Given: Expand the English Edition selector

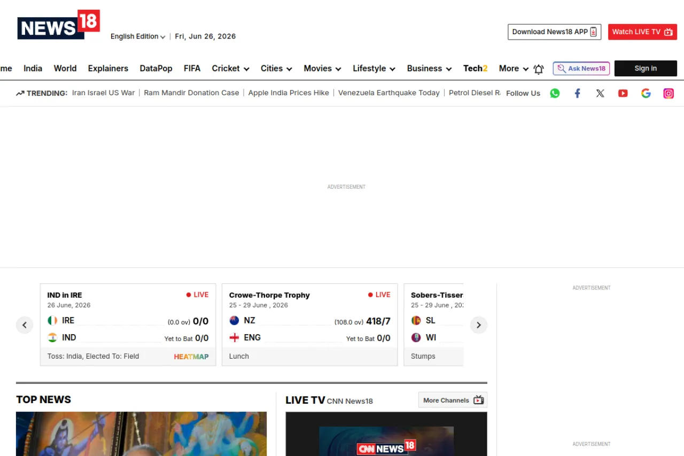Looking at the screenshot, I should (138, 36).
